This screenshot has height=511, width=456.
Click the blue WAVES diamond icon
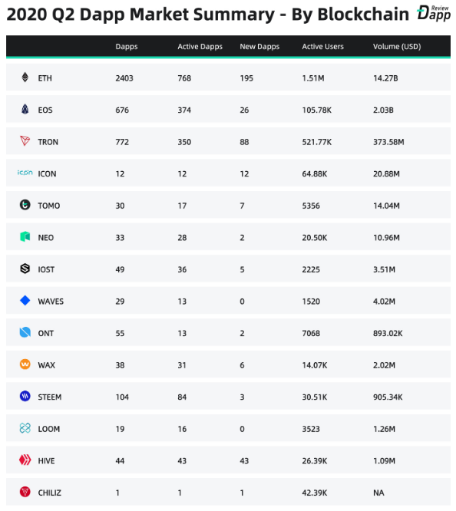coord(25,301)
